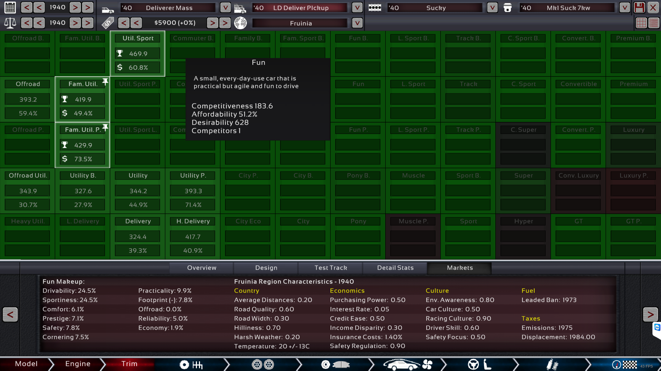Select the Muscle market label
Screen dimensions: 661x371
(413, 176)
